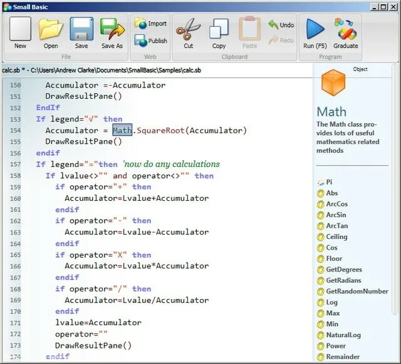The height and width of the screenshot is (364, 401).
Task: Import a program from the web
Action: [150, 24]
